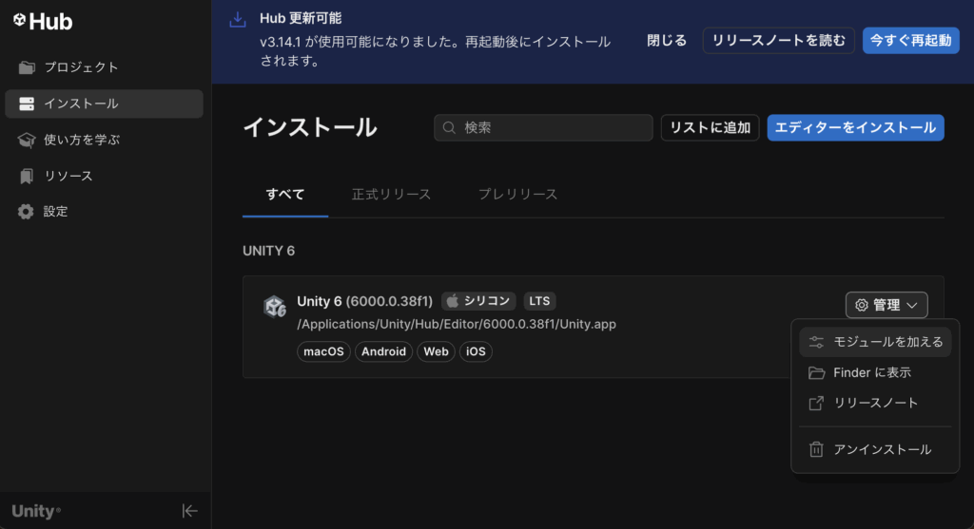This screenshot has height=529, width=974.
Task: Select 設定 in the sidebar
Action: click(x=55, y=212)
